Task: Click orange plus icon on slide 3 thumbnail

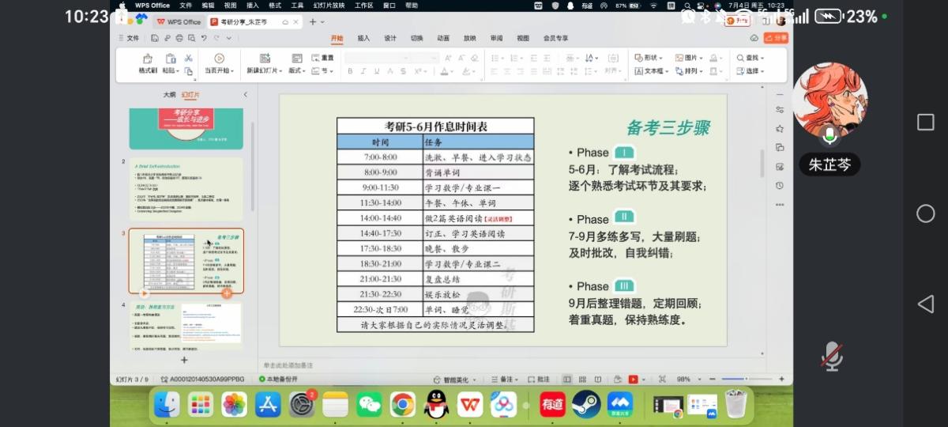Action: click(x=227, y=293)
